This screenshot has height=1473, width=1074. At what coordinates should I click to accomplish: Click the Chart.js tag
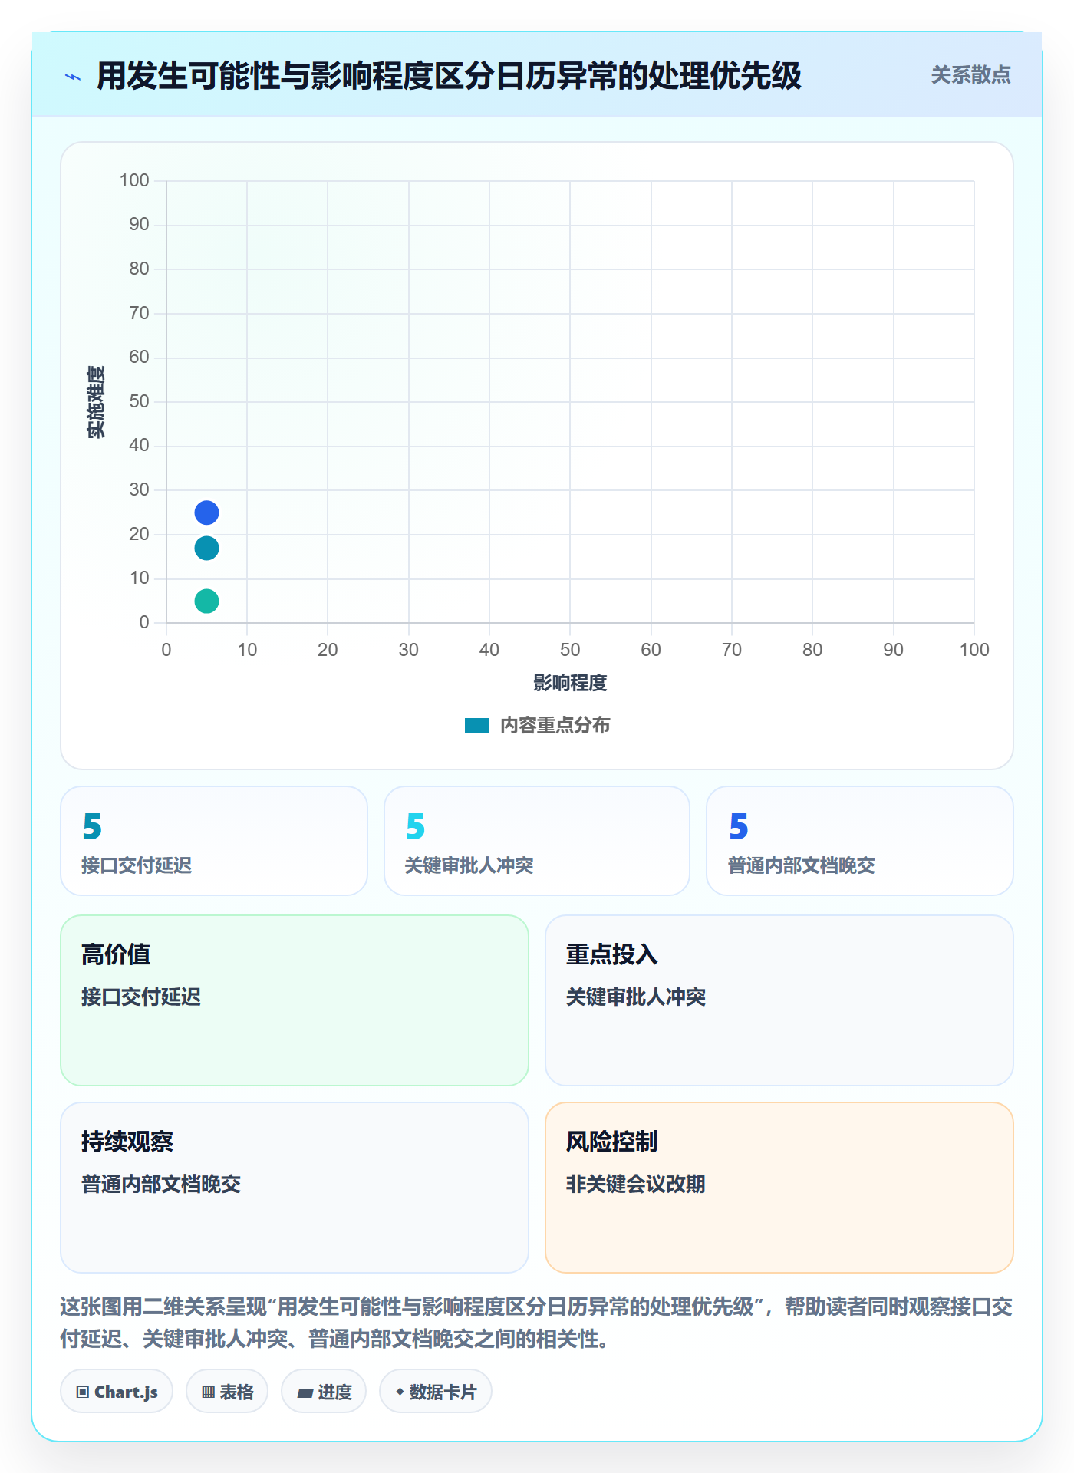pyautogui.click(x=117, y=1391)
